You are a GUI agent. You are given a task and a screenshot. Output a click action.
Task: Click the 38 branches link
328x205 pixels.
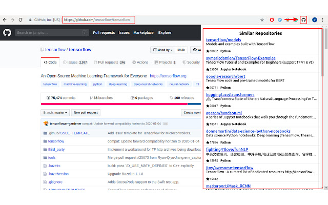[101, 98]
